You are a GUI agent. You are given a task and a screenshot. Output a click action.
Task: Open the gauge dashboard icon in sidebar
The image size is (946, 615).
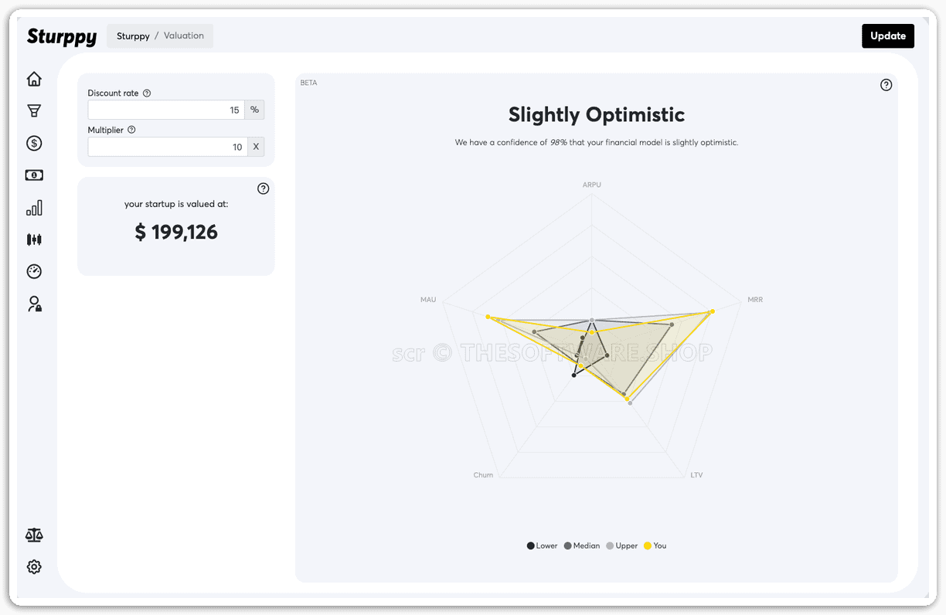pyautogui.click(x=34, y=271)
